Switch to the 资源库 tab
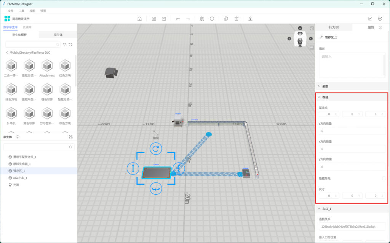 tap(27, 27)
